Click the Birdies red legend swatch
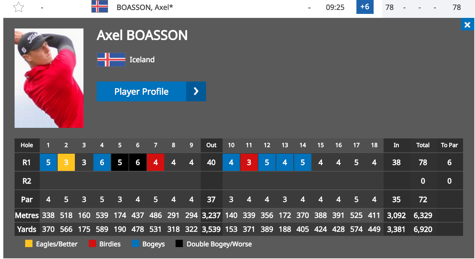The width and height of the screenshot is (475, 259). tap(92, 244)
